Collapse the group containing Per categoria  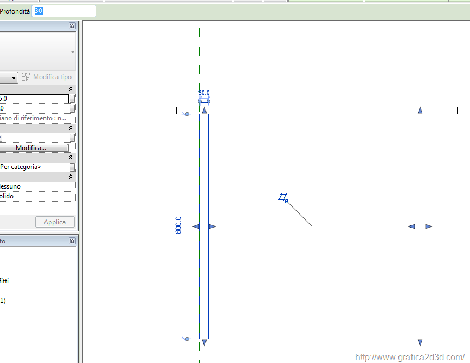(70, 157)
